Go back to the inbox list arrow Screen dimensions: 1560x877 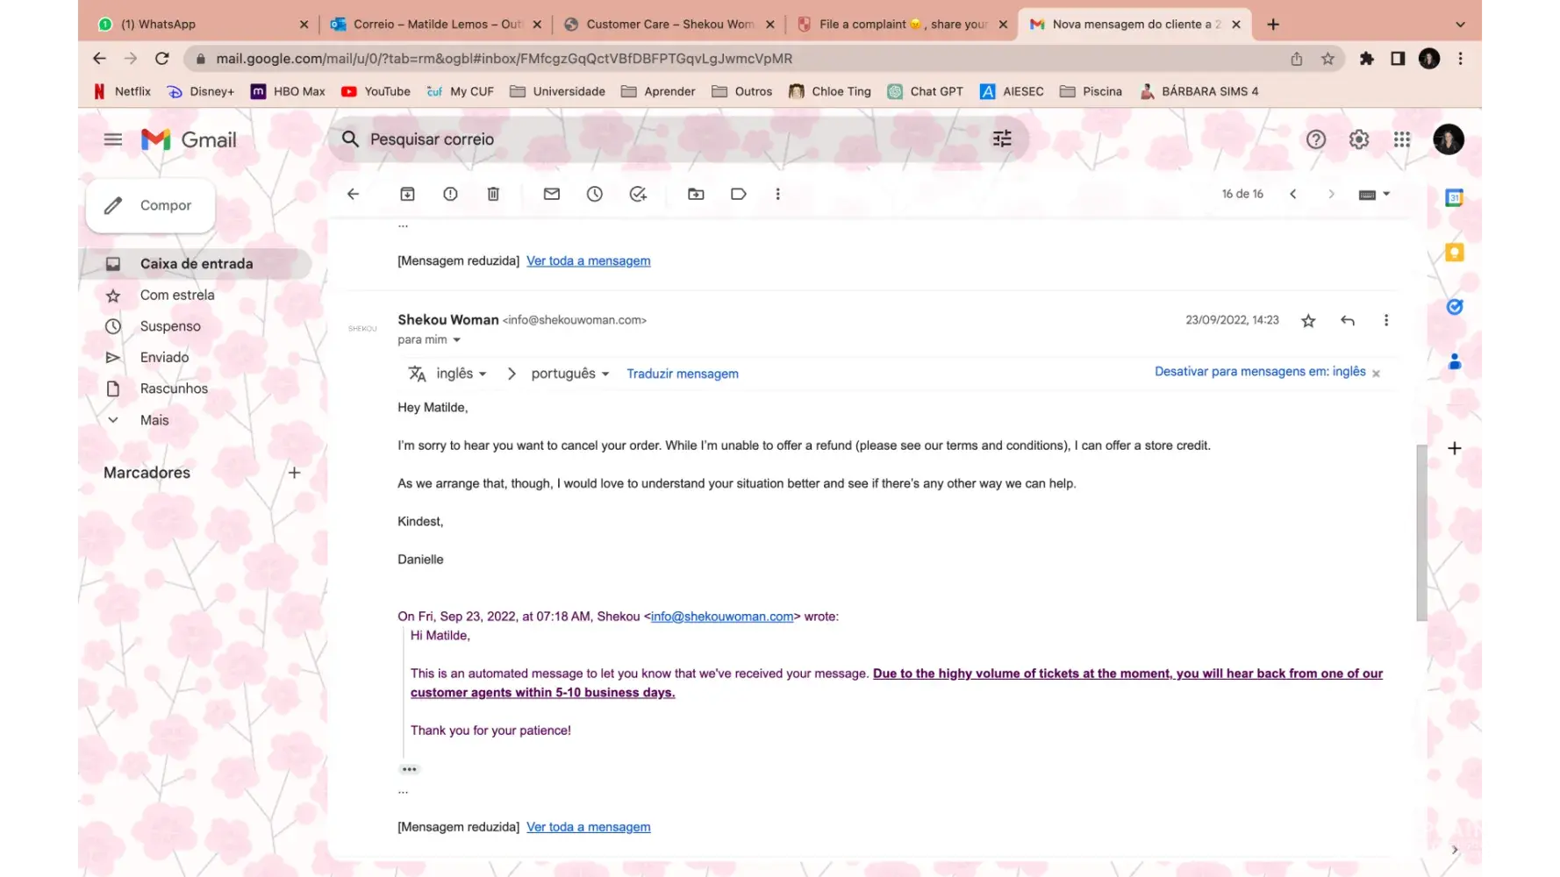coord(353,194)
